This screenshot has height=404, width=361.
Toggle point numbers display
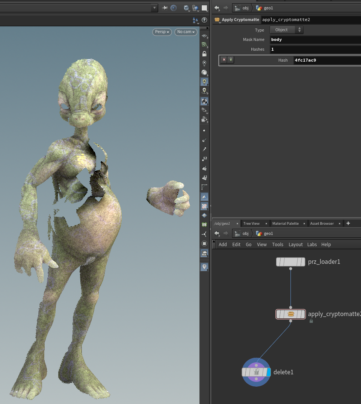[204, 159]
